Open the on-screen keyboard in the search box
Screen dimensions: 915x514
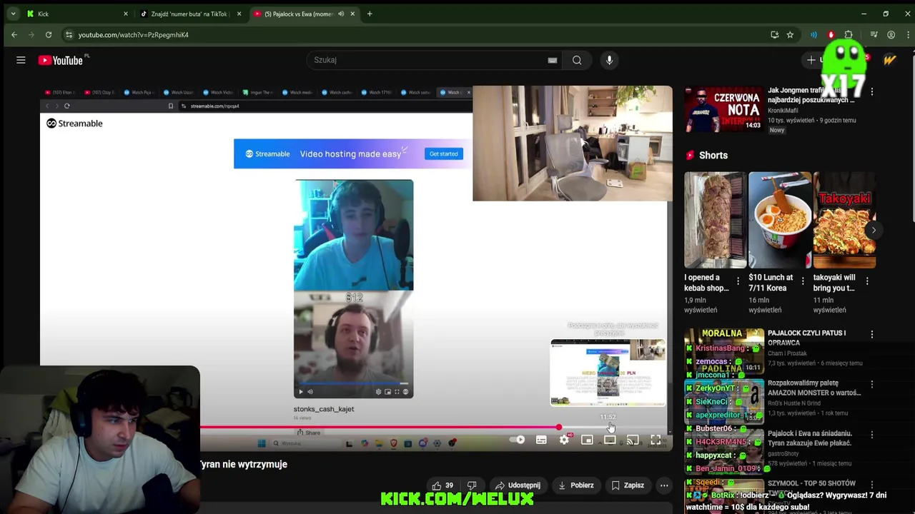click(x=552, y=61)
